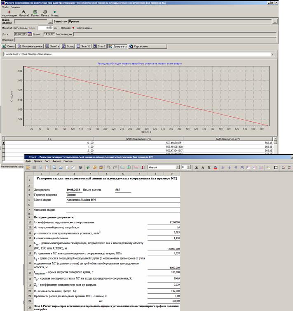Click the Место аварии toolbar icon

click(9, 12)
